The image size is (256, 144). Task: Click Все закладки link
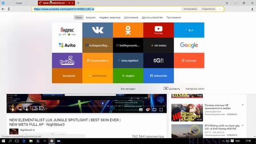click(x=128, y=89)
